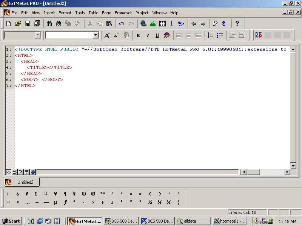The image size is (302, 226).
Task: Insert the trademark ™ symbol
Action: click(x=103, y=193)
